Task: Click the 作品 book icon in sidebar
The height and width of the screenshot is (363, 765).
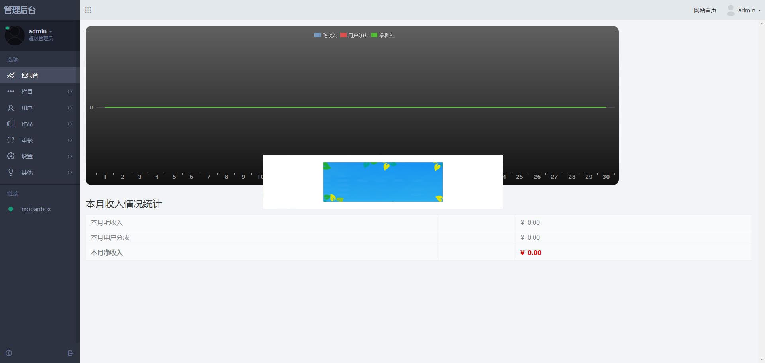Action: tap(11, 124)
